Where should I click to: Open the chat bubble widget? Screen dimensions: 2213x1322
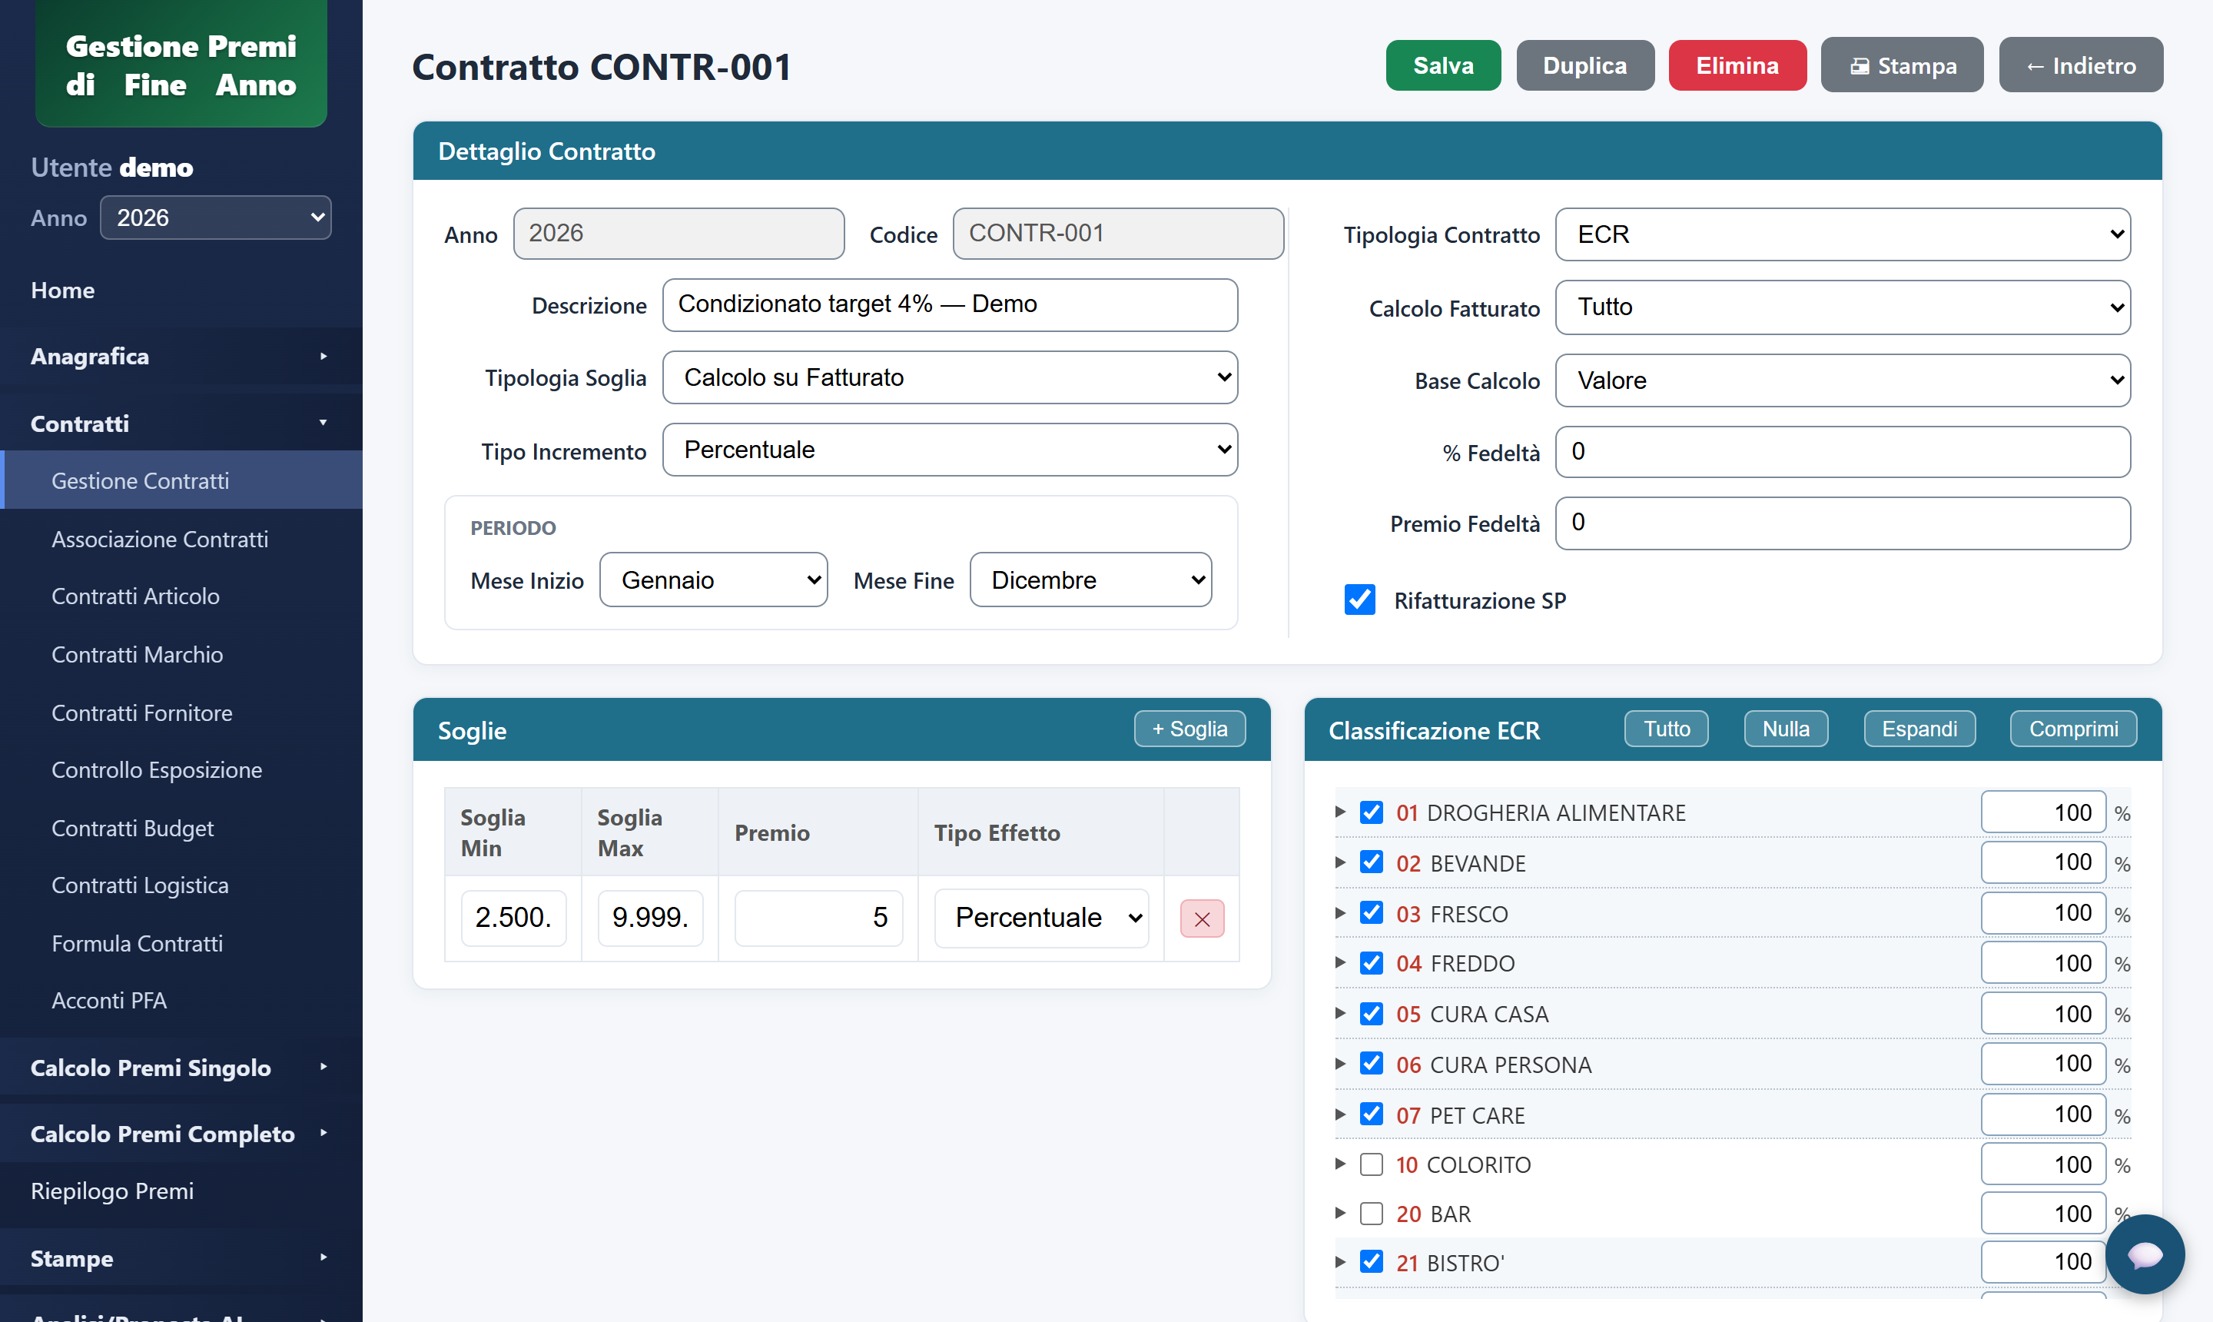point(2145,1254)
